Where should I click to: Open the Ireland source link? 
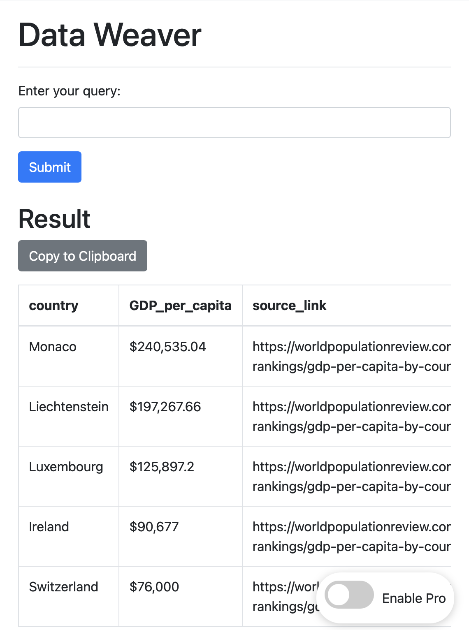click(352, 536)
